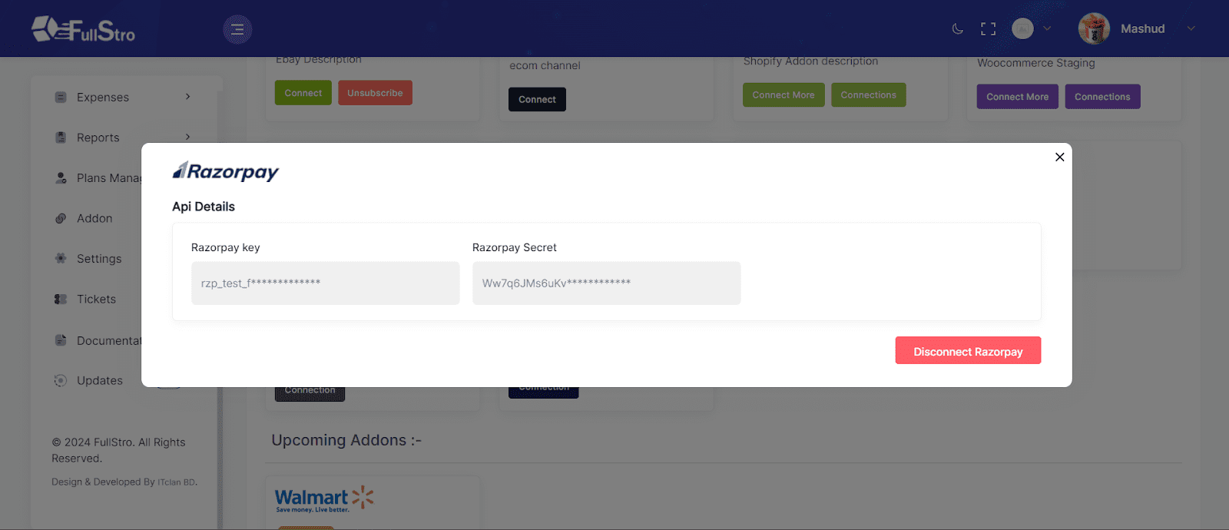1229x530 pixels.
Task: Click the Updates sidebar icon
Action: [x=61, y=380]
